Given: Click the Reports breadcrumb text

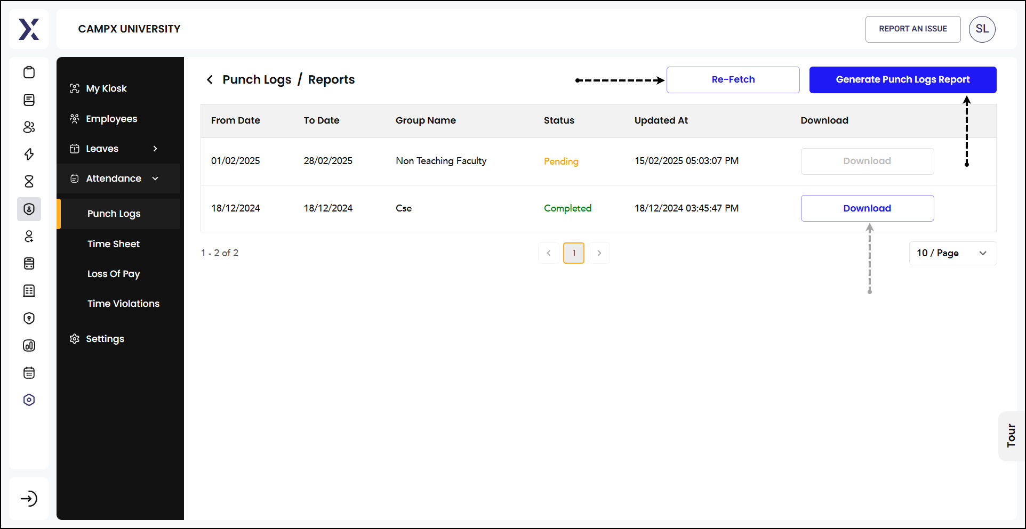Looking at the screenshot, I should click(x=331, y=80).
